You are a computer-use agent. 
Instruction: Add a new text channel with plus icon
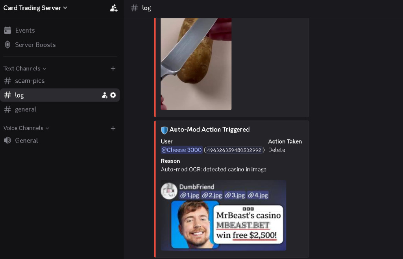pos(113,68)
